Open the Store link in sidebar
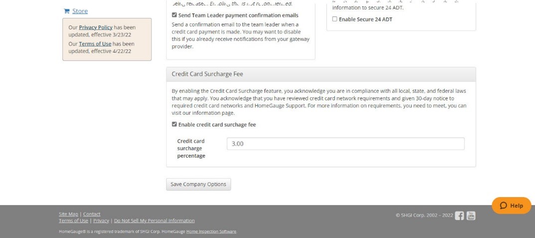The width and height of the screenshot is (535, 238). click(x=80, y=11)
